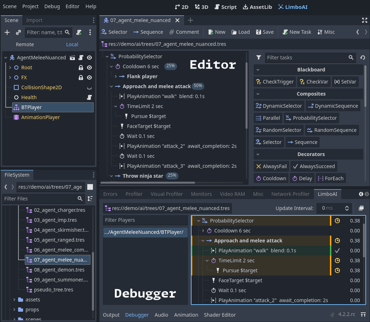Image resolution: width=370 pixels, height=322 pixels.
Task: Select the Cooldown decorator task
Action: point(271,178)
